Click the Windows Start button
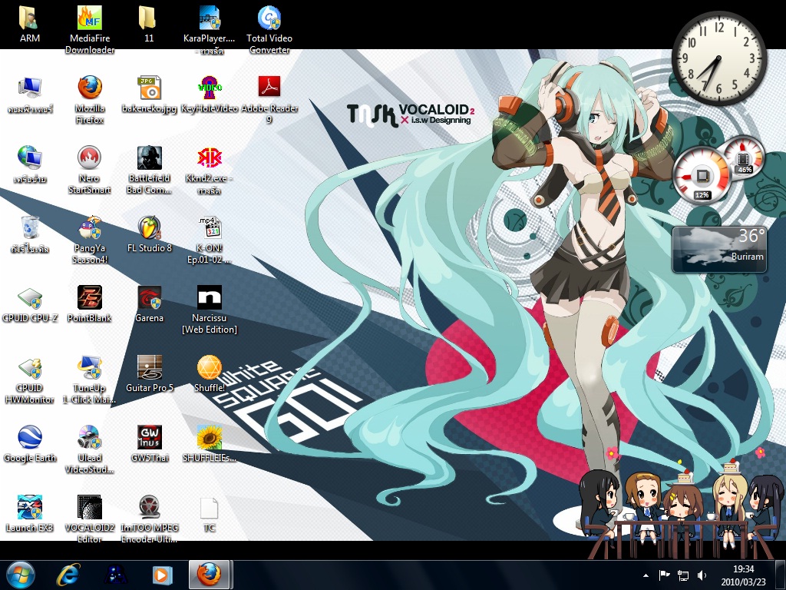 pyautogui.click(x=21, y=575)
